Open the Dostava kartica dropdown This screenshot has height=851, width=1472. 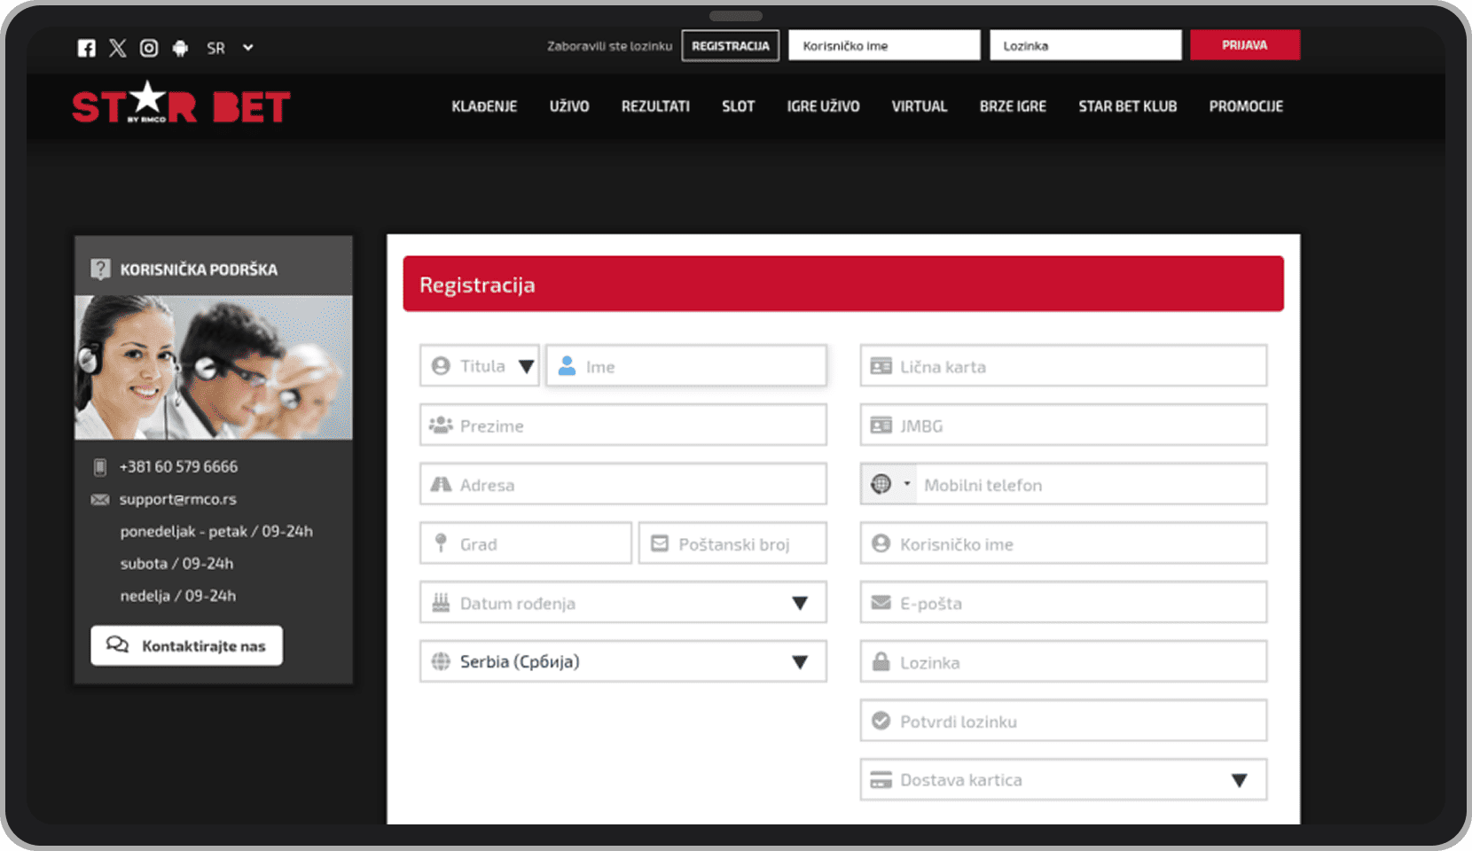coord(1063,780)
